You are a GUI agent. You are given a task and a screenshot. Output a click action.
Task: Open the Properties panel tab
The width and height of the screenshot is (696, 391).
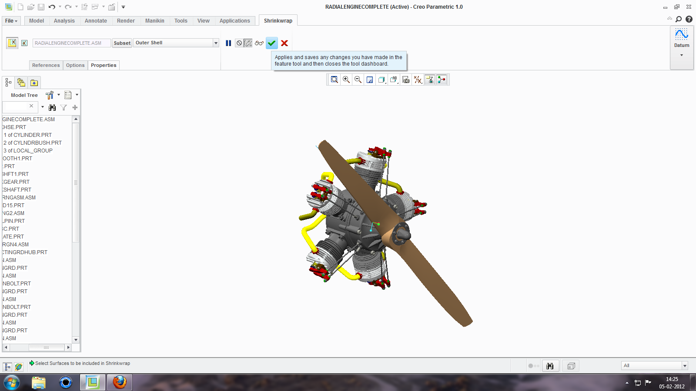pos(104,65)
